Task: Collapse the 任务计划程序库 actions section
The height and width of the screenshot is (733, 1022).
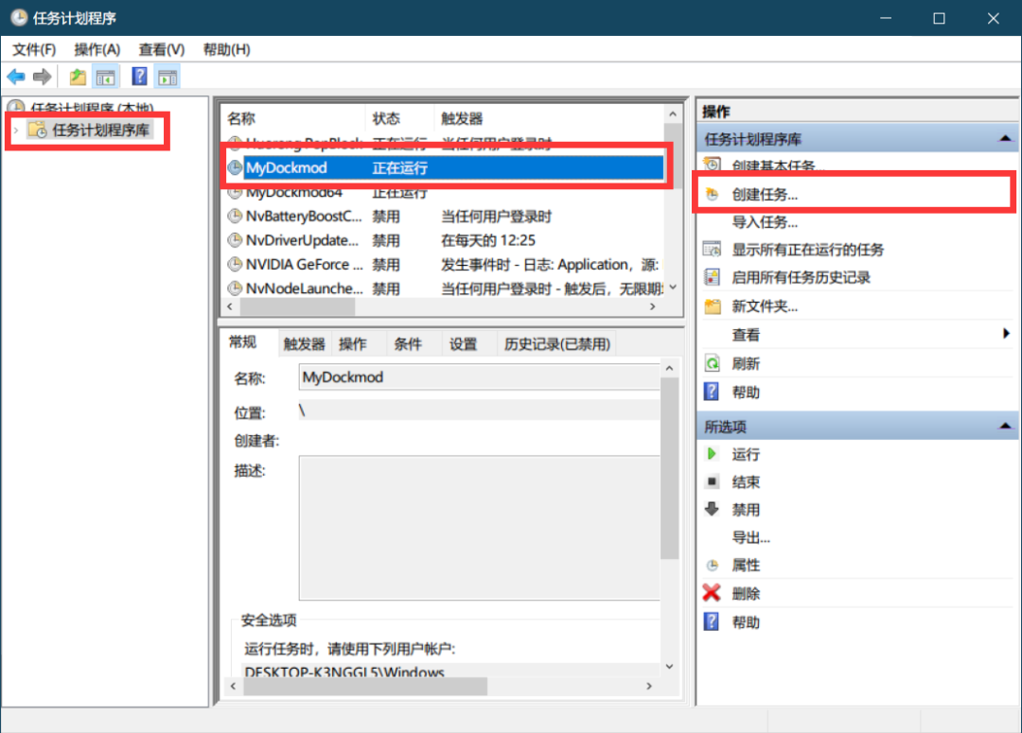Action: click(1005, 137)
